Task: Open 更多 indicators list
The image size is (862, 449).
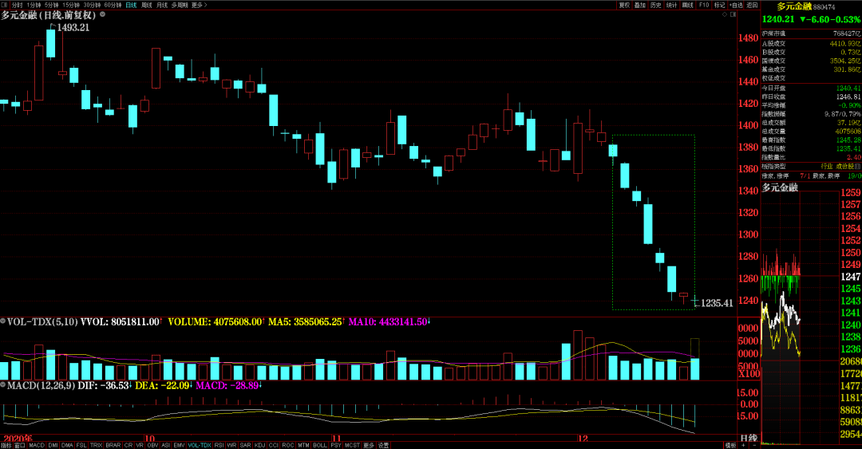Action: click(368, 445)
